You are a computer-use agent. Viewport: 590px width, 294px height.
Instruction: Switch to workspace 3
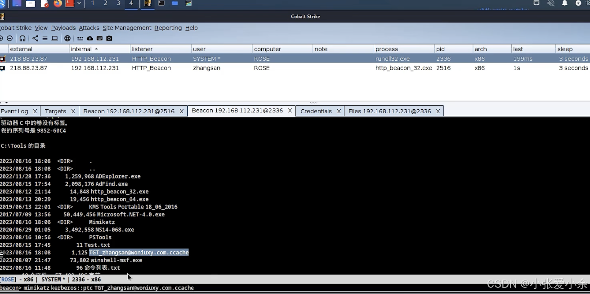pyautogui.click(x=118, y=4)
